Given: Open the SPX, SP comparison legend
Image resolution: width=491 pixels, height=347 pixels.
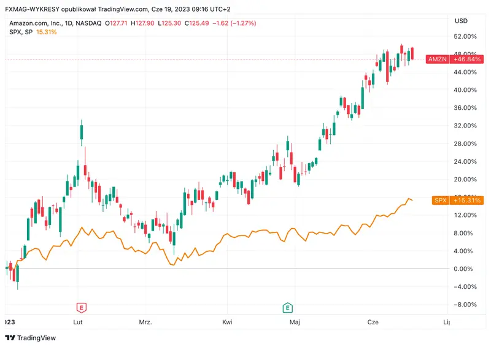Looking at the screenshot, I should click(x=20, y=32).
